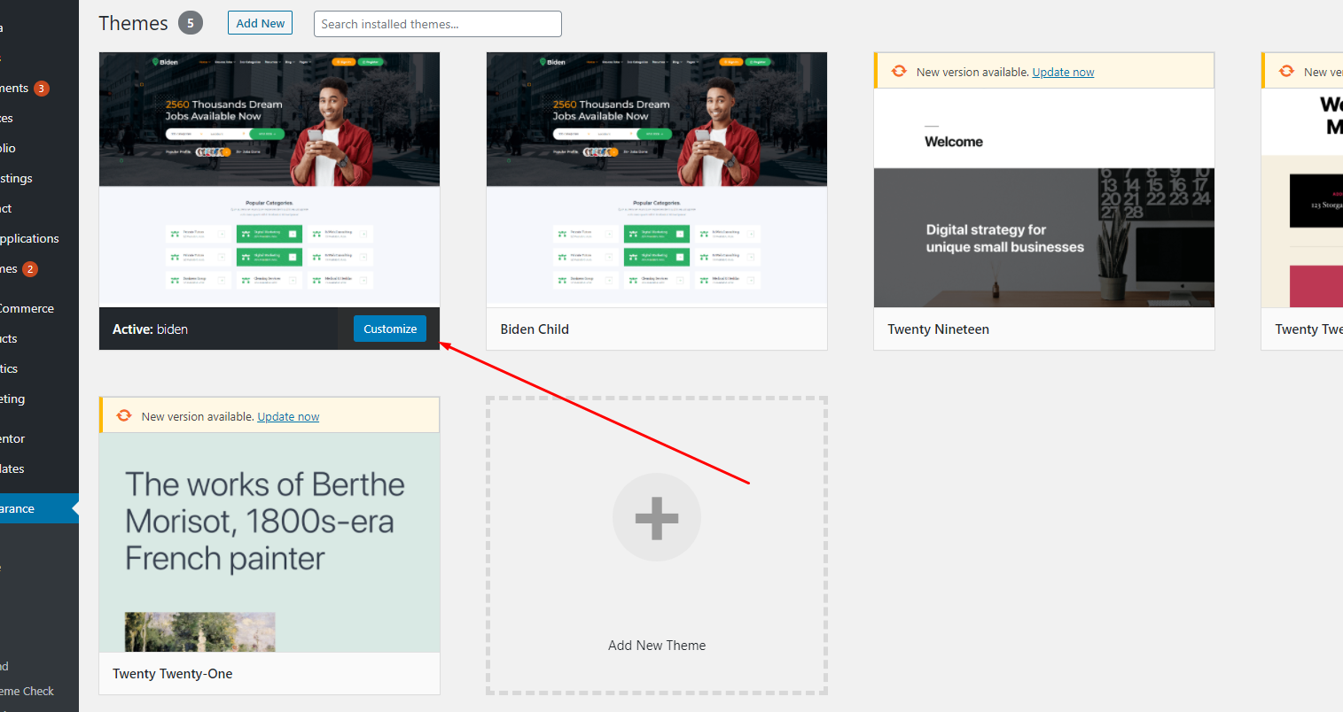This screenshot has height=712, width=1343.
Task: Click Update now for Twenty Twenty-One
Action: pos(288,416)
